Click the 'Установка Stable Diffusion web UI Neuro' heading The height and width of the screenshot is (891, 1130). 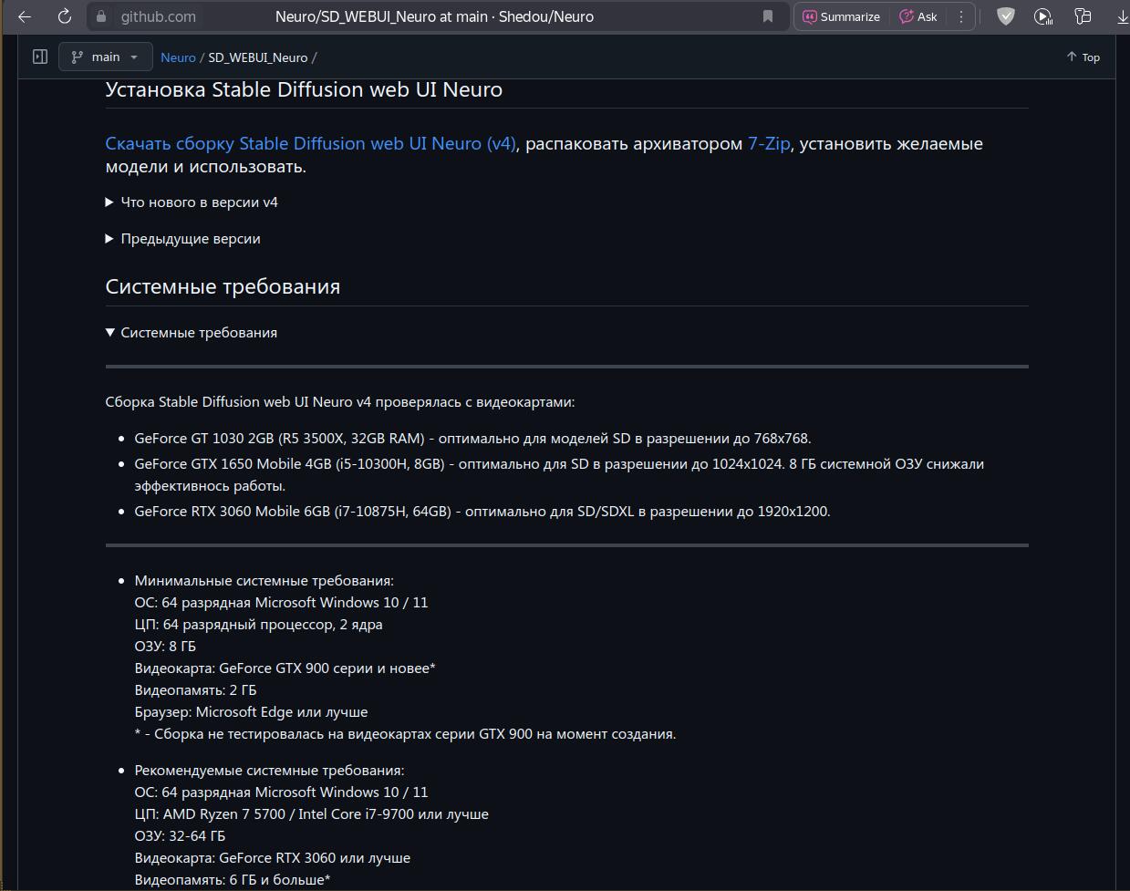tap(304, 89)
